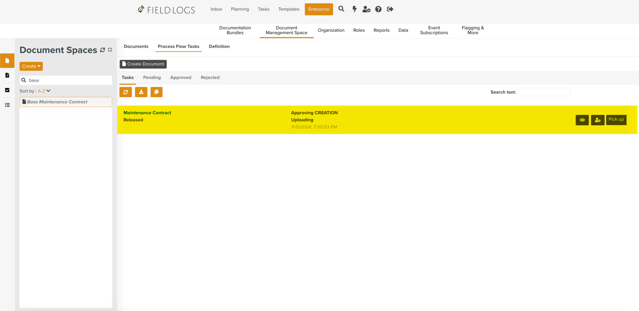Click the download tasks toolbar button
Image resolution: width=639 pixels, height=311 pixels.
(x=141, y=92)
